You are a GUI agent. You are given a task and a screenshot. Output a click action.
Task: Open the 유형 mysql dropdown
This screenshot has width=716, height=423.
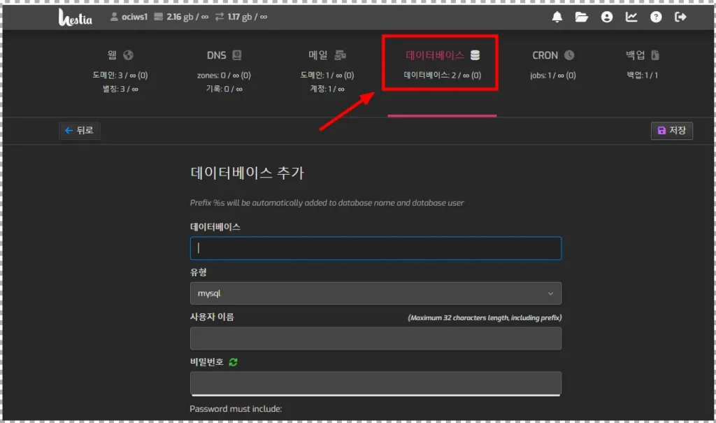pos(375,293)
